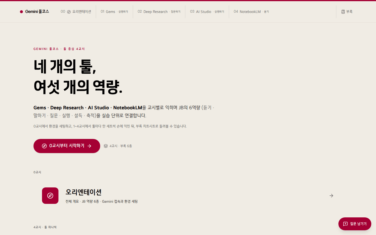Select the 03 AI Studio tab

click(x=207, y=12)
